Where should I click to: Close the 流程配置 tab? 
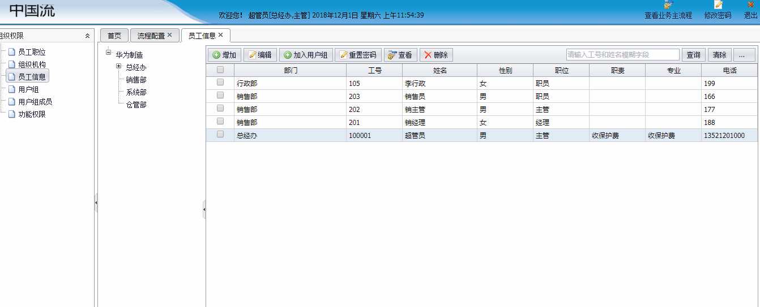(169, 35)
